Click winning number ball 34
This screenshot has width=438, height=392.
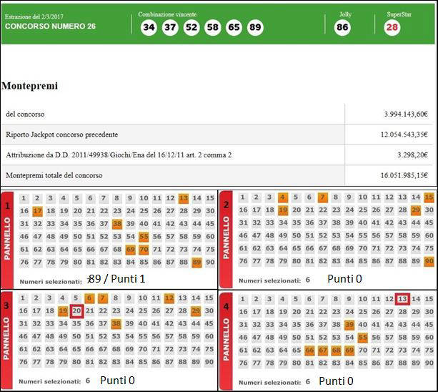pyautogui.click(x=149, y=28)
